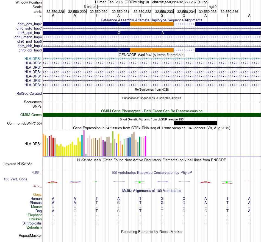Click the -4.5 conservation scale value
This screenshot has width=261, height=242.
tap(36, 186)
